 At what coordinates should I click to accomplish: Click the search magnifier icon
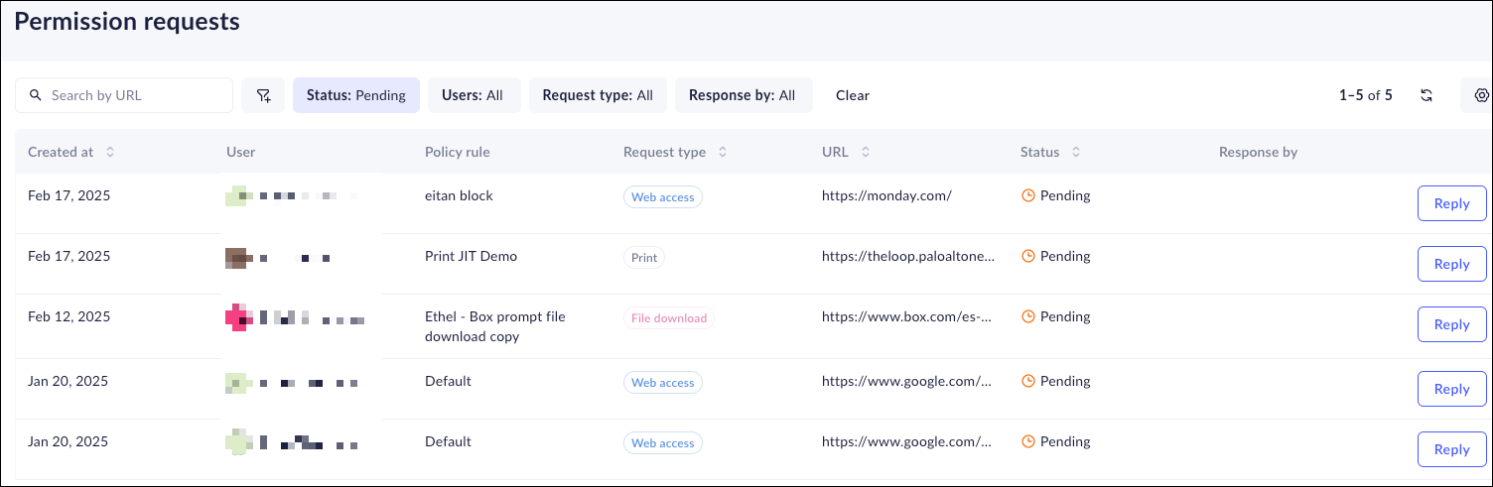(36, 95)
